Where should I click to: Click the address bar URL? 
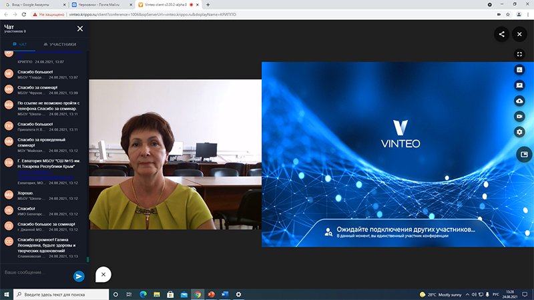point(153,15)
